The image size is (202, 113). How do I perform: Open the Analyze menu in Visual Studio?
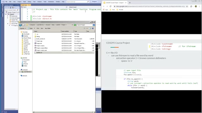pos(39,2)
